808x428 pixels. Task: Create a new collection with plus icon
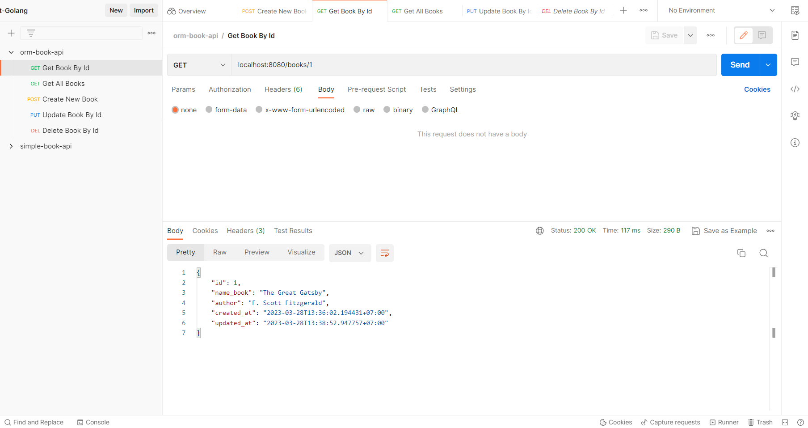pyautogui.click(x=11, y=33)
